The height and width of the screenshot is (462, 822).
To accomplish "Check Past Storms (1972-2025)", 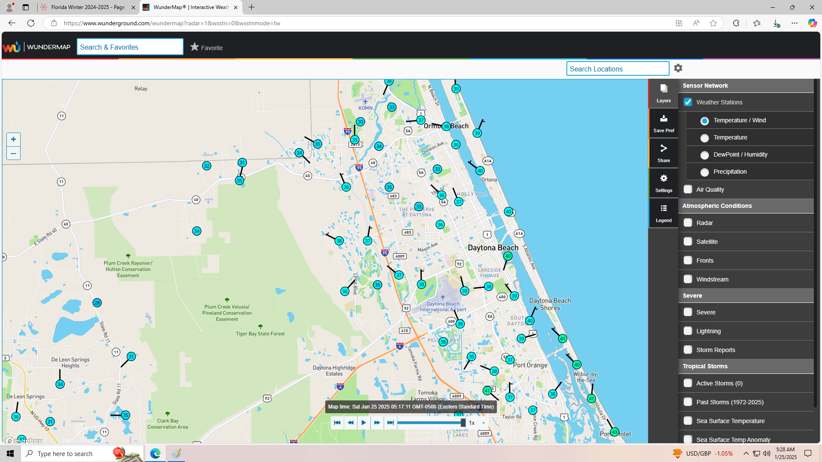I will point(688,402).
